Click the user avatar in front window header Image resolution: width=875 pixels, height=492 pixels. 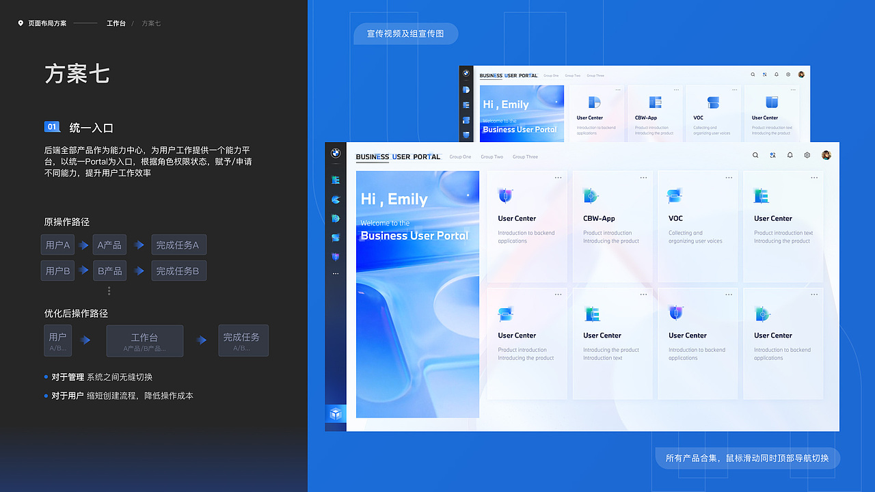[x=826, y=155]
